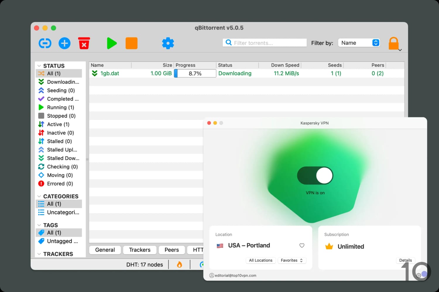The height and width of the screenshot is (292, 439).
Task: Open the General tab
Action: click(x=105, y=250)
